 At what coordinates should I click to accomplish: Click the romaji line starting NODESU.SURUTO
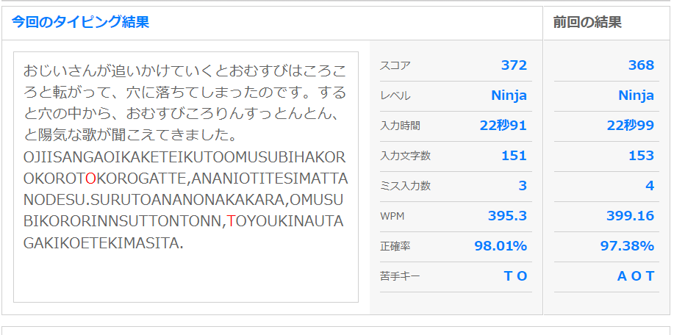click(183, 200)
